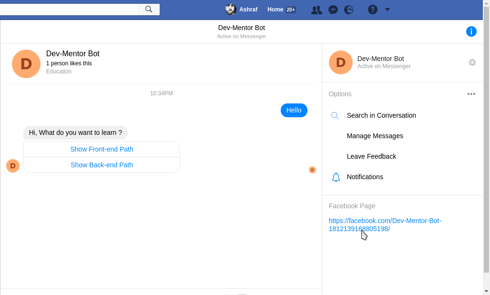This screenshot has height=295, width=490.
Task: Select Leave Feedback option
Action: click(372, 156)
